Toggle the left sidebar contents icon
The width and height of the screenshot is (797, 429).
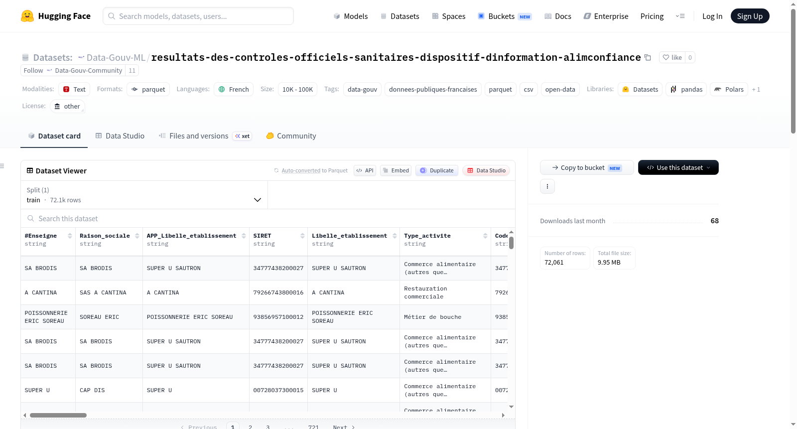(x=2, y=166)
